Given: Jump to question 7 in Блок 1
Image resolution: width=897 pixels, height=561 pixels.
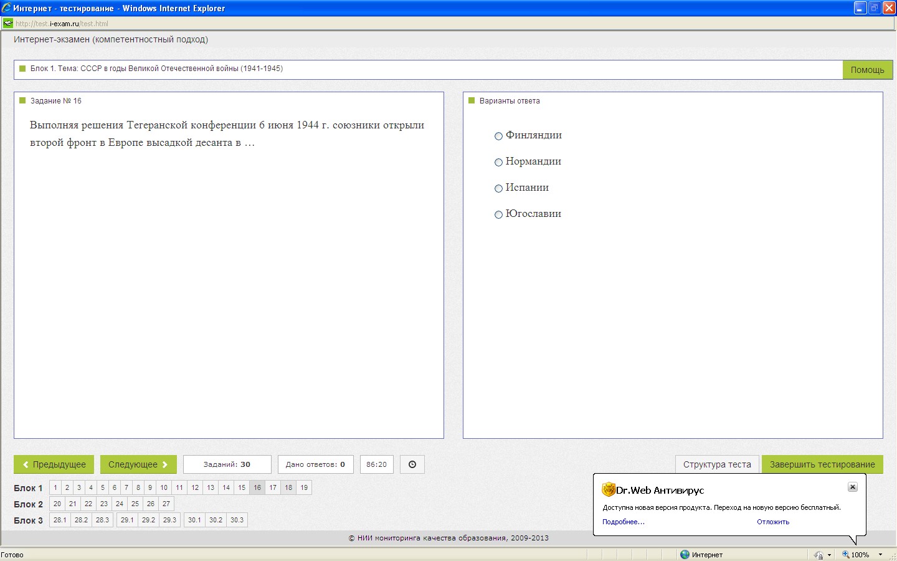Looking at the screenshot, I should coord(126,487).
